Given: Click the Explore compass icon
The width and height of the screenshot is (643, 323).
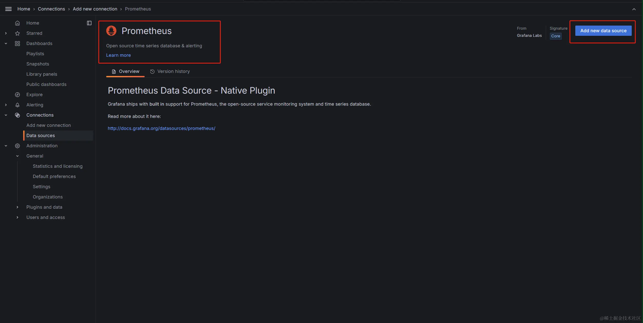Looking at the screenshot, I should click(x=17, y=95).
